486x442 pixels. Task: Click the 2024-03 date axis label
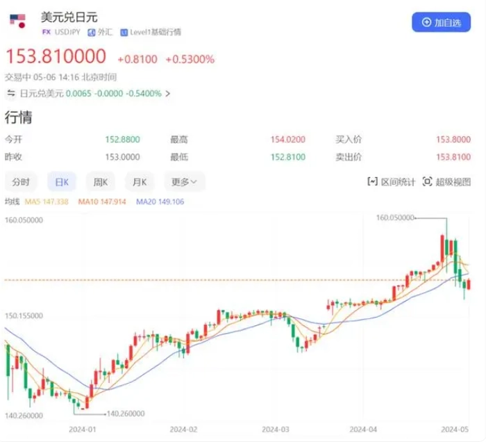pyautogui.click(x=276, y=429)
